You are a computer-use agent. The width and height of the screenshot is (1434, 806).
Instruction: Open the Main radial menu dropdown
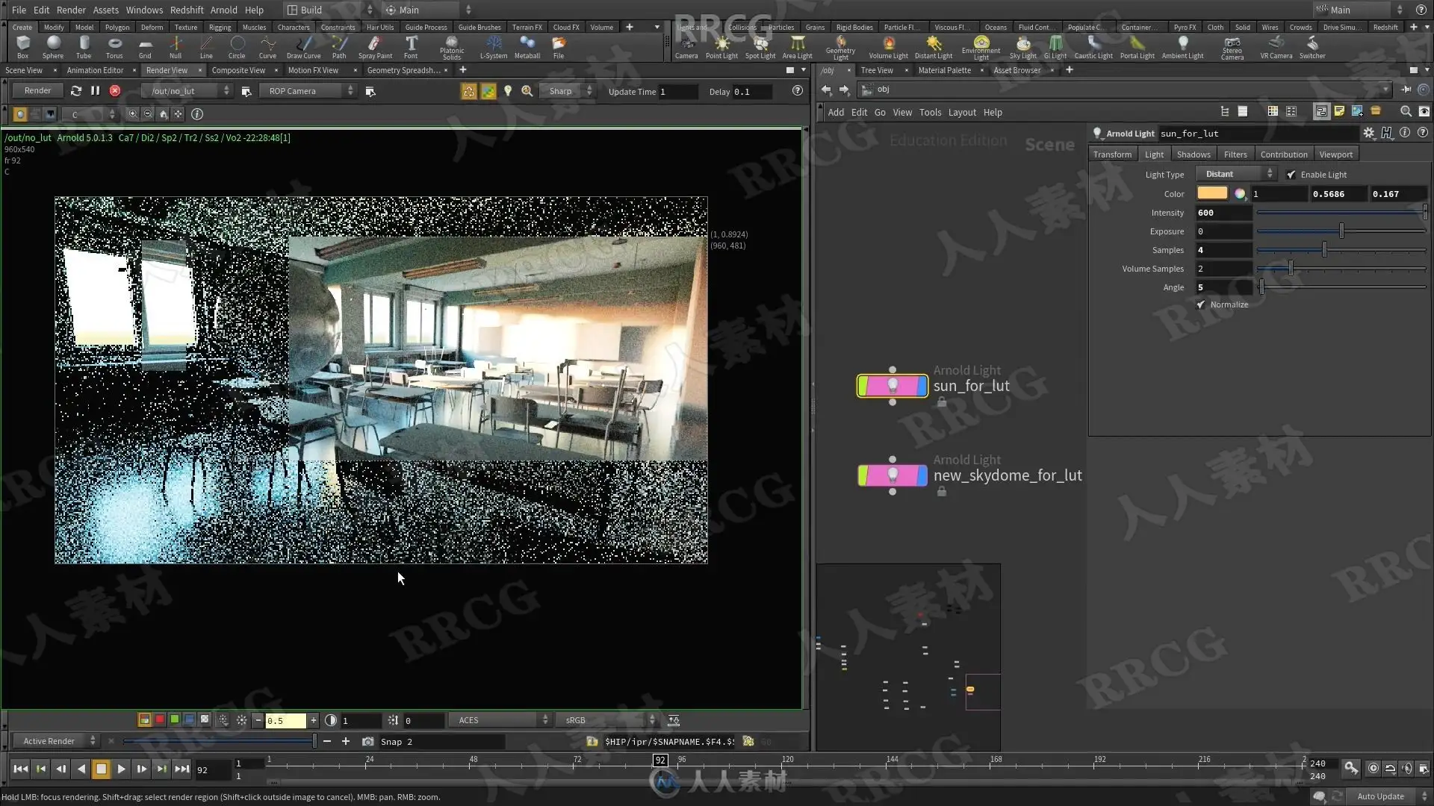(427, 10)
